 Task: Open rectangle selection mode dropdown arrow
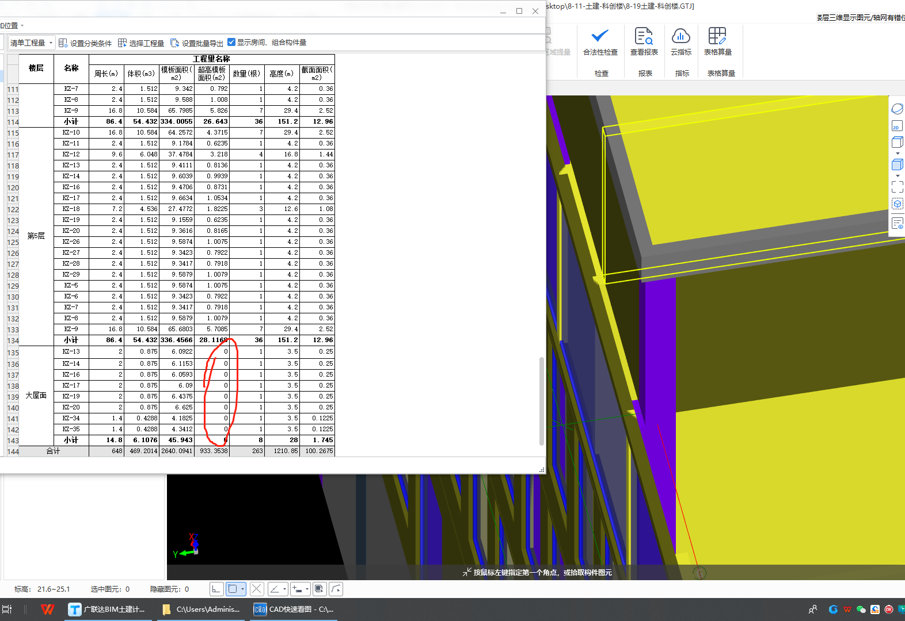tap(242, 589)
